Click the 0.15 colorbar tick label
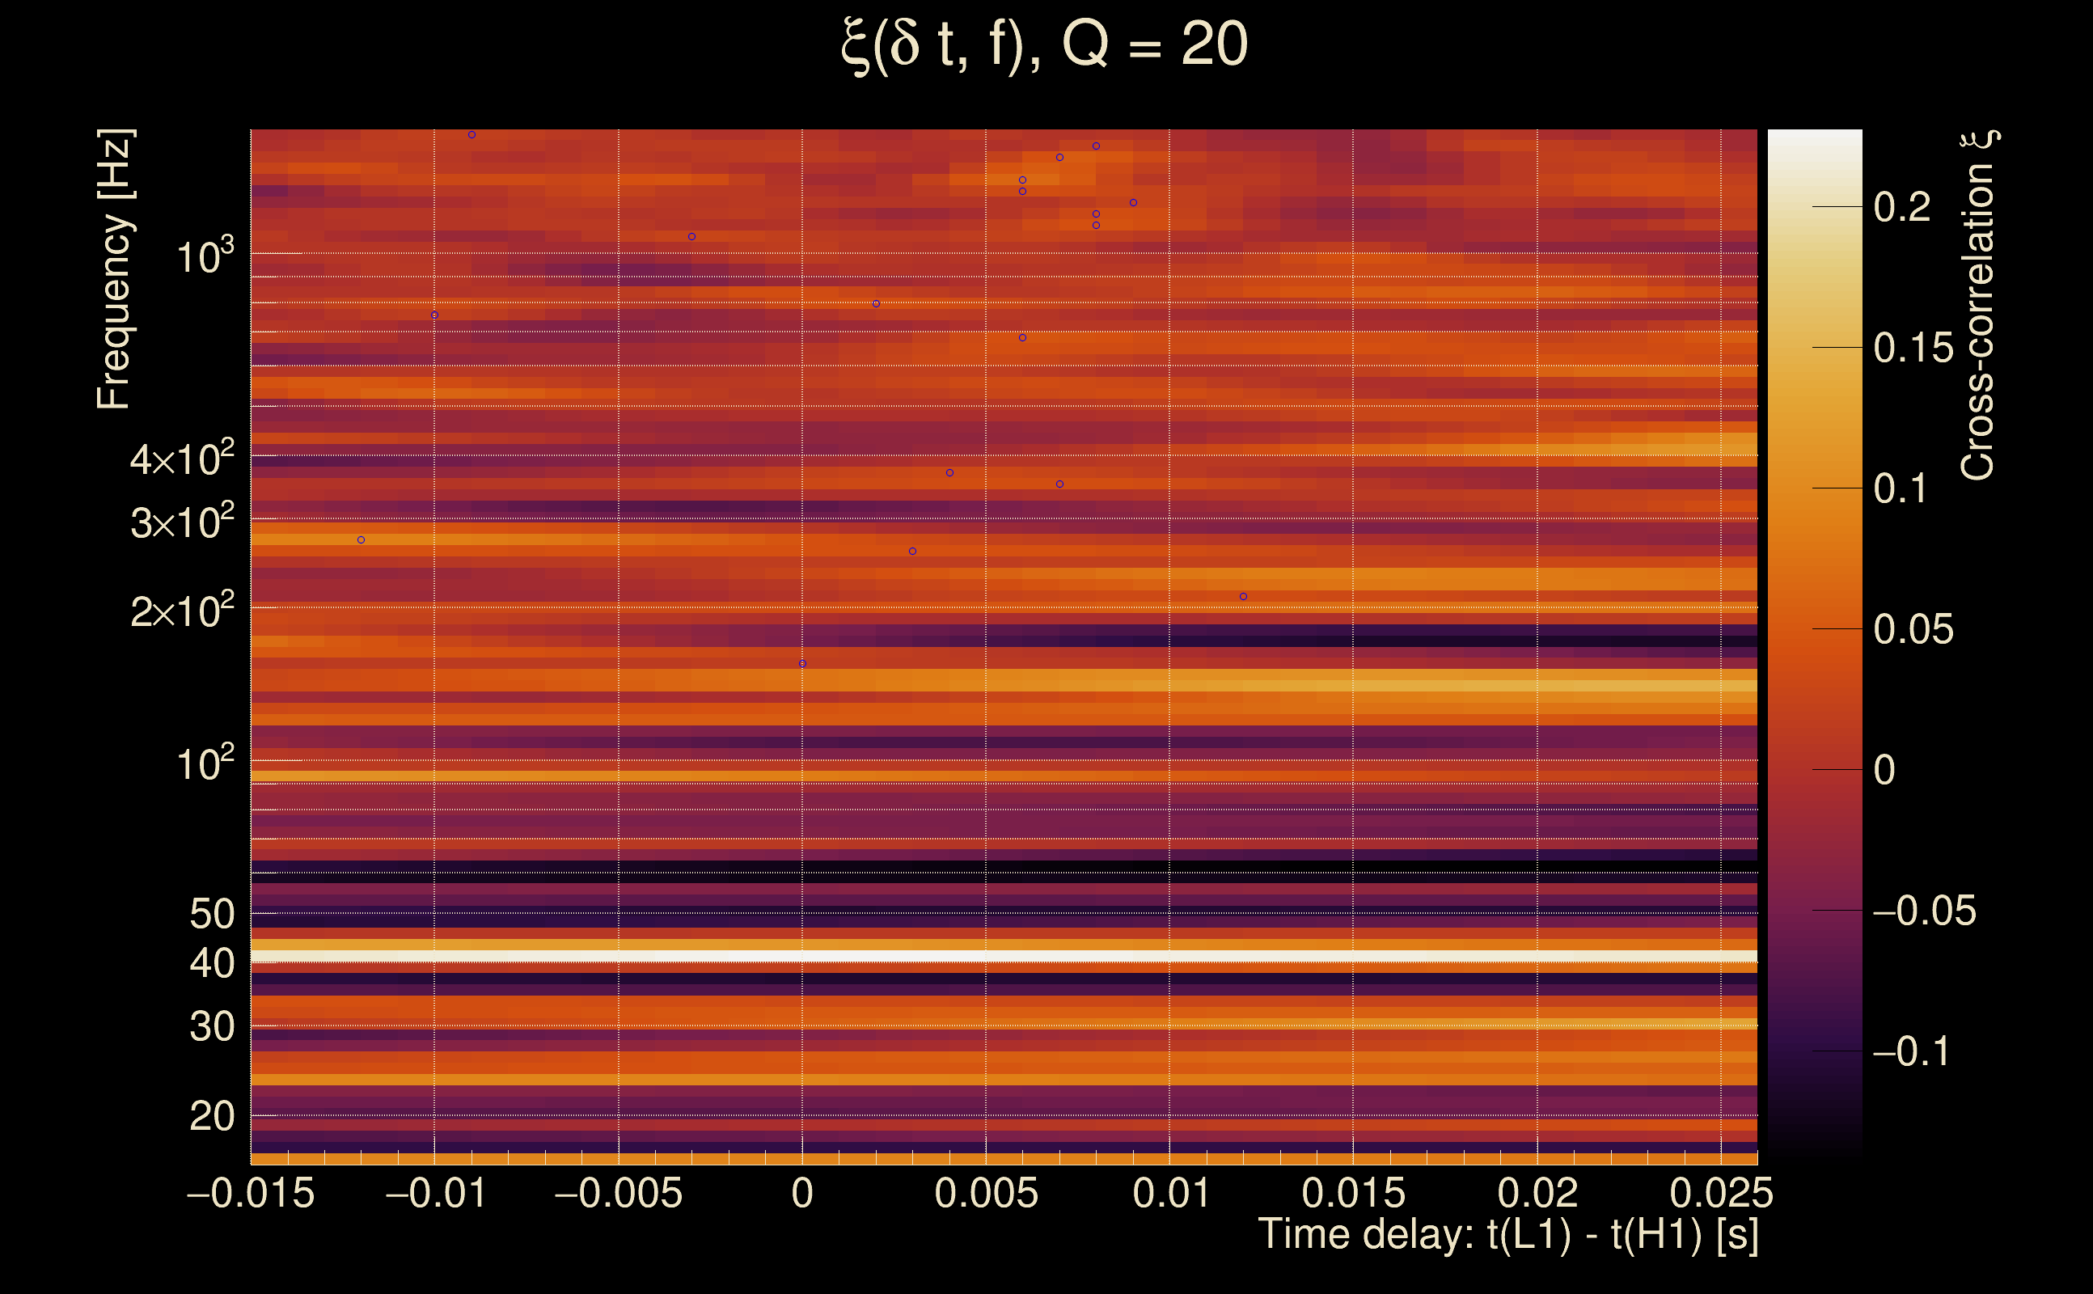This screenshot has height=1294, width=2093. pos(1913,348)
